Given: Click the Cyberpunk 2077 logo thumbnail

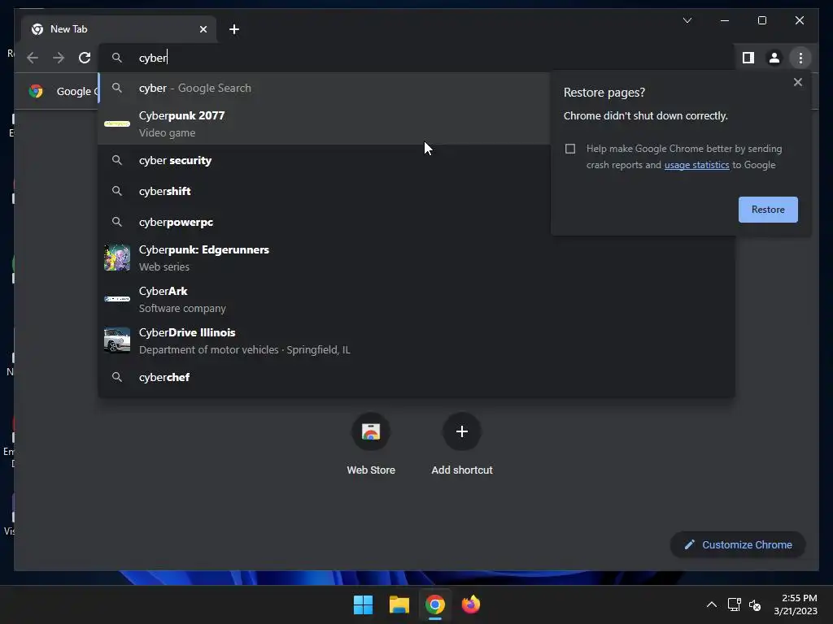Looking at the screenshot, I should pos(117,123).
